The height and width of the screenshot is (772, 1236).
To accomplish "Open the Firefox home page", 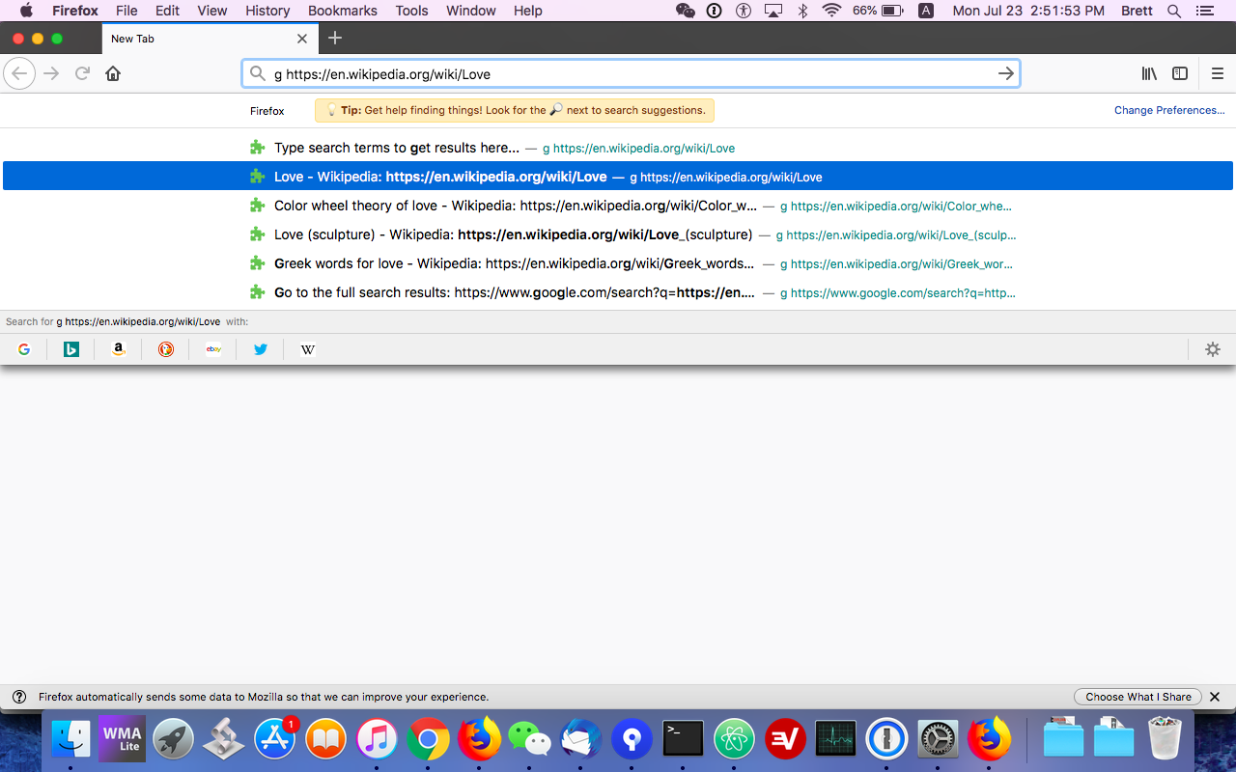I will tap(113, 73).
